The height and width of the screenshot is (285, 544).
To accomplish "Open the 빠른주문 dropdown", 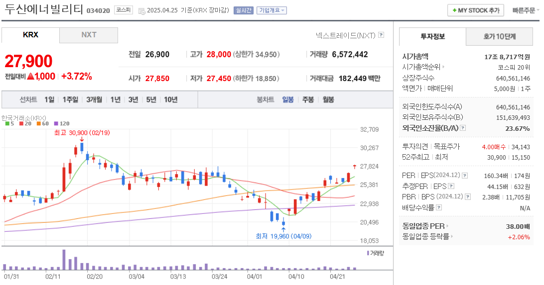I will coord(526,10).
